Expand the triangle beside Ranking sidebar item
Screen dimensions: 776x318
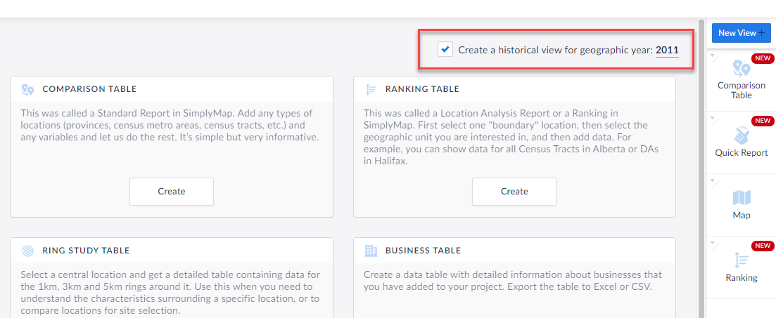tap(713, 243)
